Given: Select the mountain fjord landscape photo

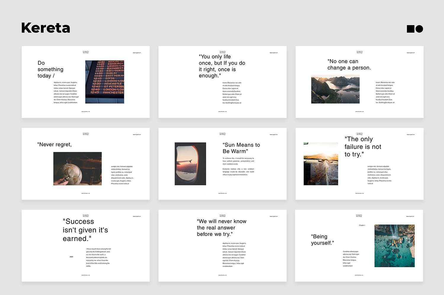Looking at the screenshot, I should tap(335, 89).
